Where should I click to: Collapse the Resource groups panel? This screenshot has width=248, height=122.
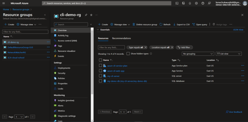point(45,15)
